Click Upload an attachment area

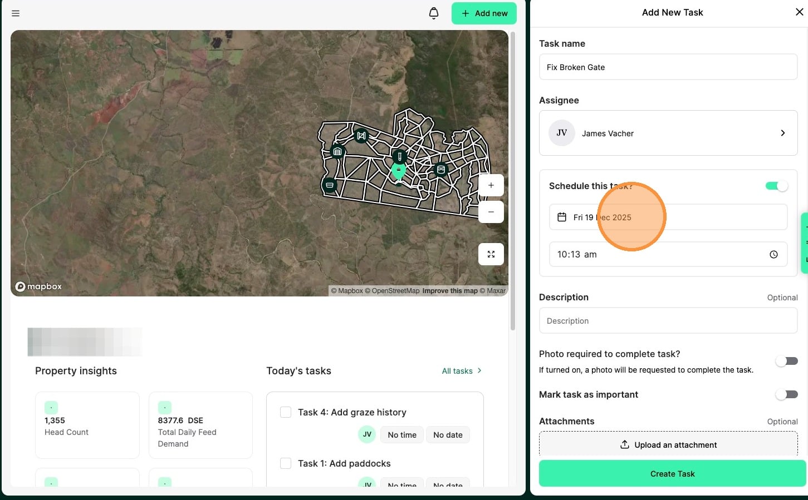(x=668, y=445)
